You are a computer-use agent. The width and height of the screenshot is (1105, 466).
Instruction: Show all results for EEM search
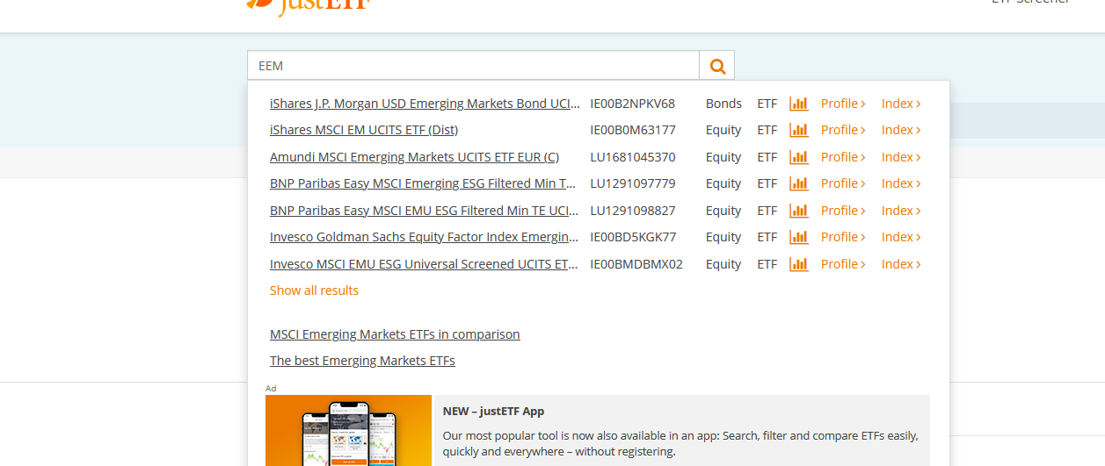click(x=314, y=290)
